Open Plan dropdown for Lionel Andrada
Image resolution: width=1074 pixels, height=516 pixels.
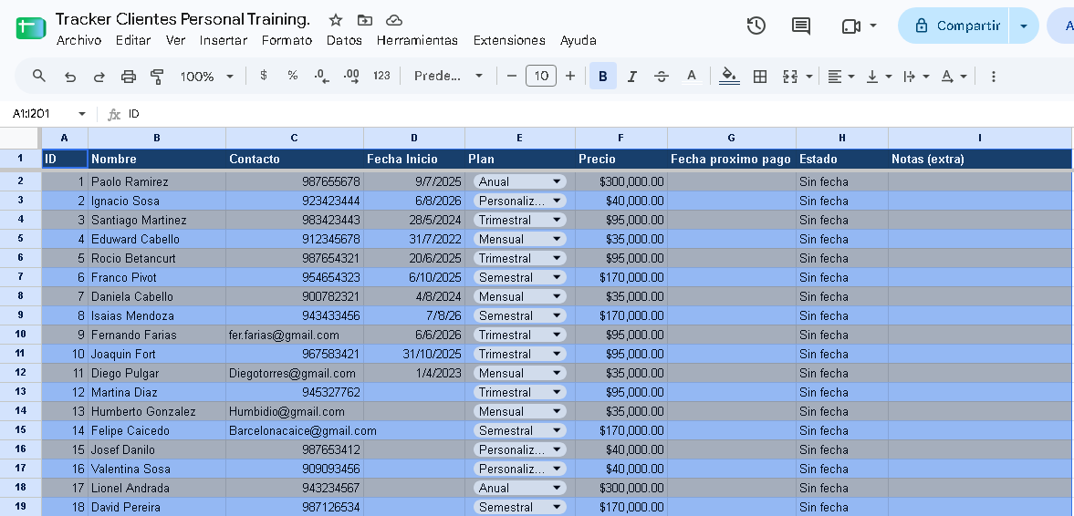(x=558, y=488)
